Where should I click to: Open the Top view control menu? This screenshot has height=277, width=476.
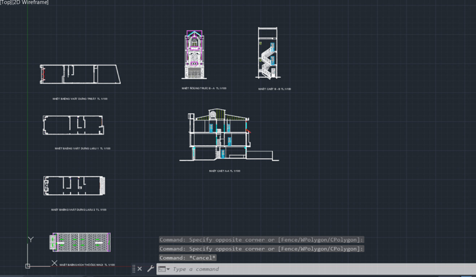point(6,3)
